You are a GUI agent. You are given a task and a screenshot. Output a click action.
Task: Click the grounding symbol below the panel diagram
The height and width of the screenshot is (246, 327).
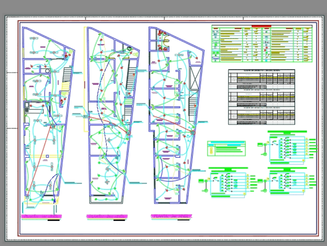click(x=265, y=155)
